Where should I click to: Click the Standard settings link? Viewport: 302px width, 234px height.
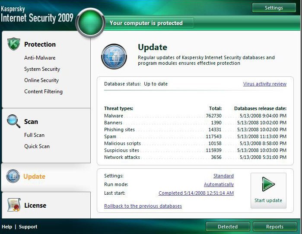click(223, 176)
